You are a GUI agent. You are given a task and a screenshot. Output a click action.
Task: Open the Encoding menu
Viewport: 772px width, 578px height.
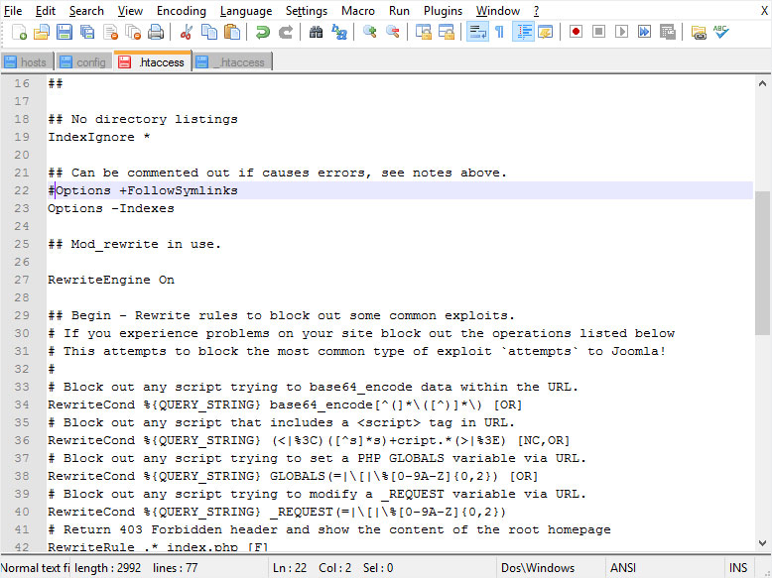coord(182,10)
